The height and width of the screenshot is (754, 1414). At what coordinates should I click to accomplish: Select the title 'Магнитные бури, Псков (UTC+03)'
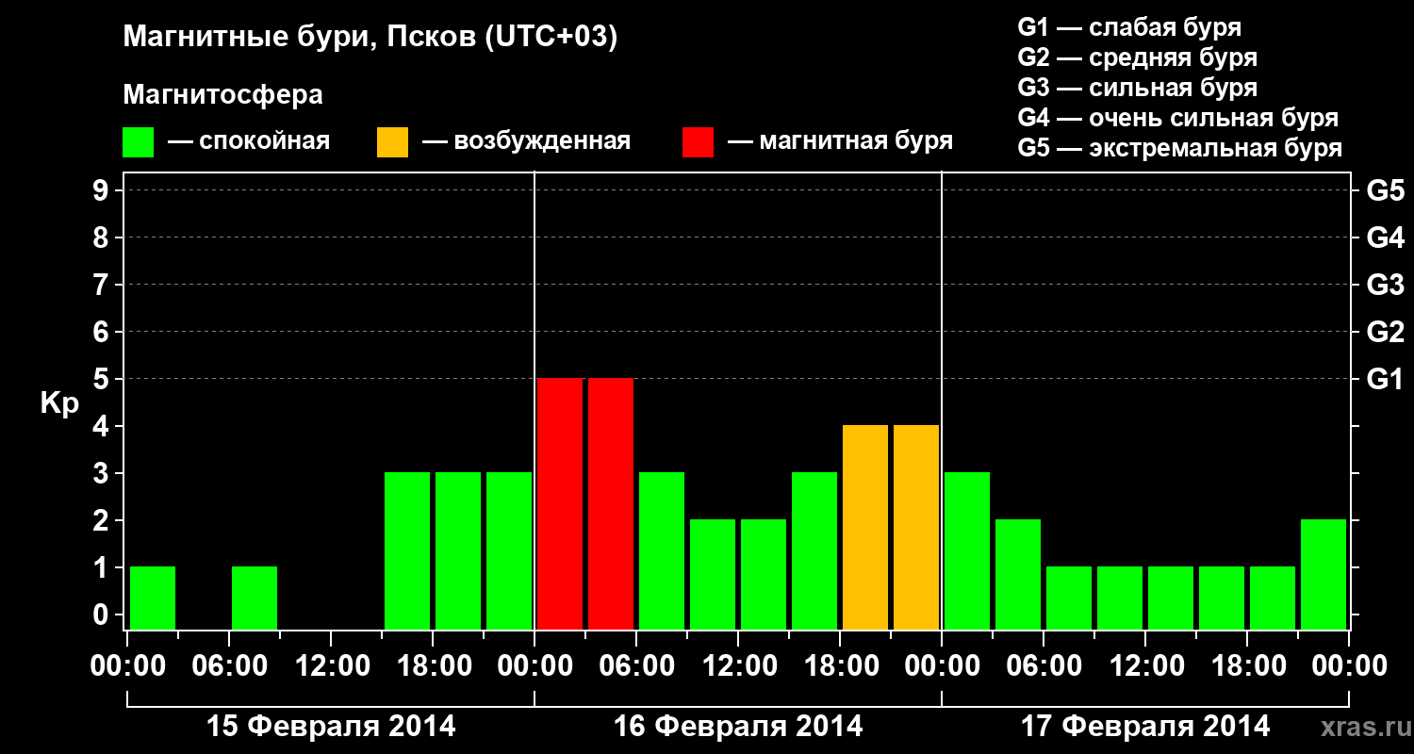pos(370,38)
